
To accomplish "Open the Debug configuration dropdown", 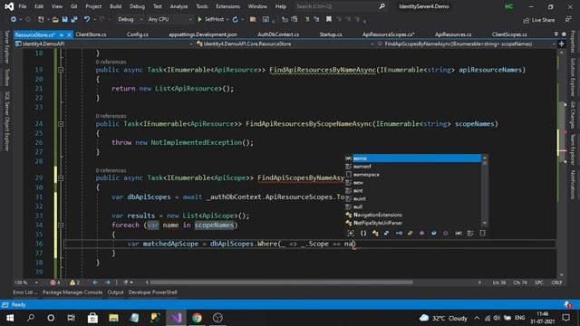I will pyautogui.click(x=130, y=19).
